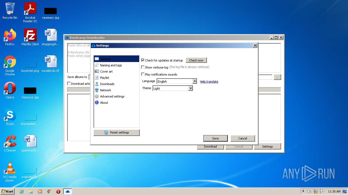Image resolution: width=348 pixels, height=195 pixels.
Task: Click the Check now button
Action: (x=196, y=60)
